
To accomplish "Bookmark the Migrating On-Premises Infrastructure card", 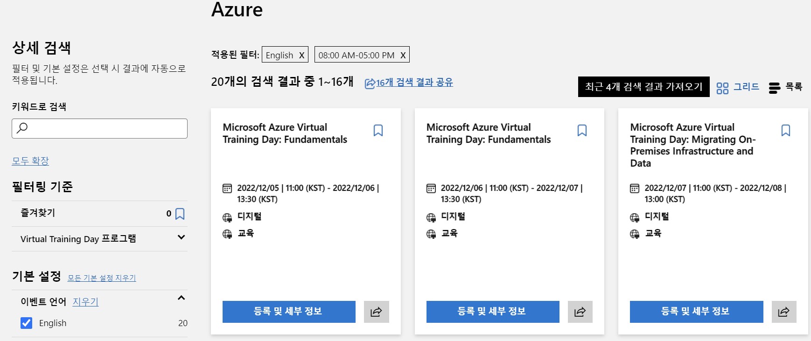I will [786, 130].
